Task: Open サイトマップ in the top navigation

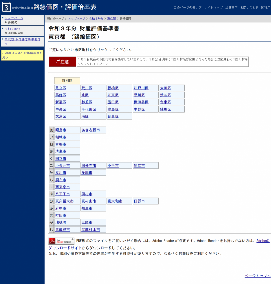Action: point(213,7)
